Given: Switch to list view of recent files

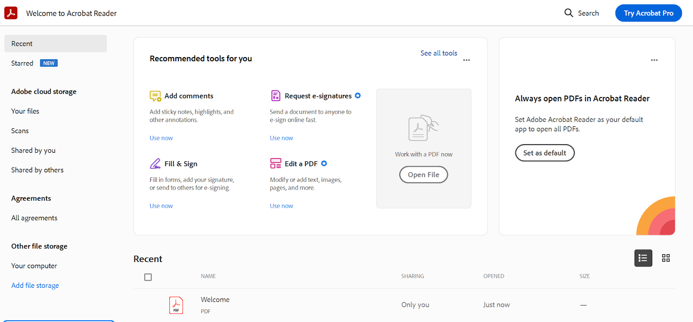Looking at the screenshot, I should coord(643,258).
